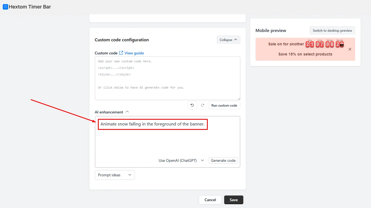This screenshot has height=208, width=371.
Task: Click inside the Custom code text area
Action: point(167,78)
